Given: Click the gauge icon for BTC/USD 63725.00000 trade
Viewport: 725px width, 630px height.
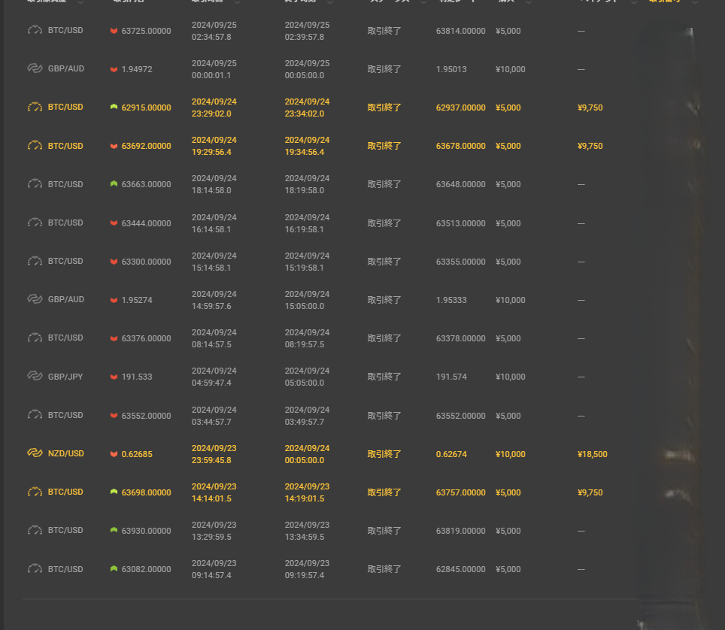Looking at the screenshot, I should (35, 31).
